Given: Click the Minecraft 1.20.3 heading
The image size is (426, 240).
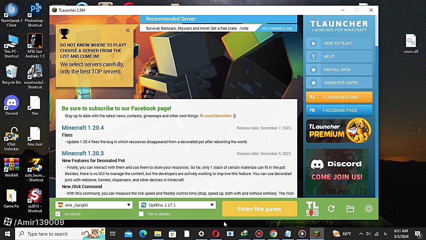Looking at the screenshot, I should coord(83,153).
